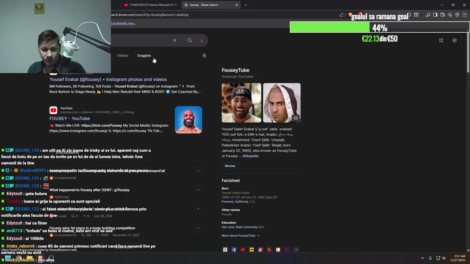The height and width of the screenshot is (264, 470).
Task: Expand More about FouseyTube
Action: pos(241,236)
